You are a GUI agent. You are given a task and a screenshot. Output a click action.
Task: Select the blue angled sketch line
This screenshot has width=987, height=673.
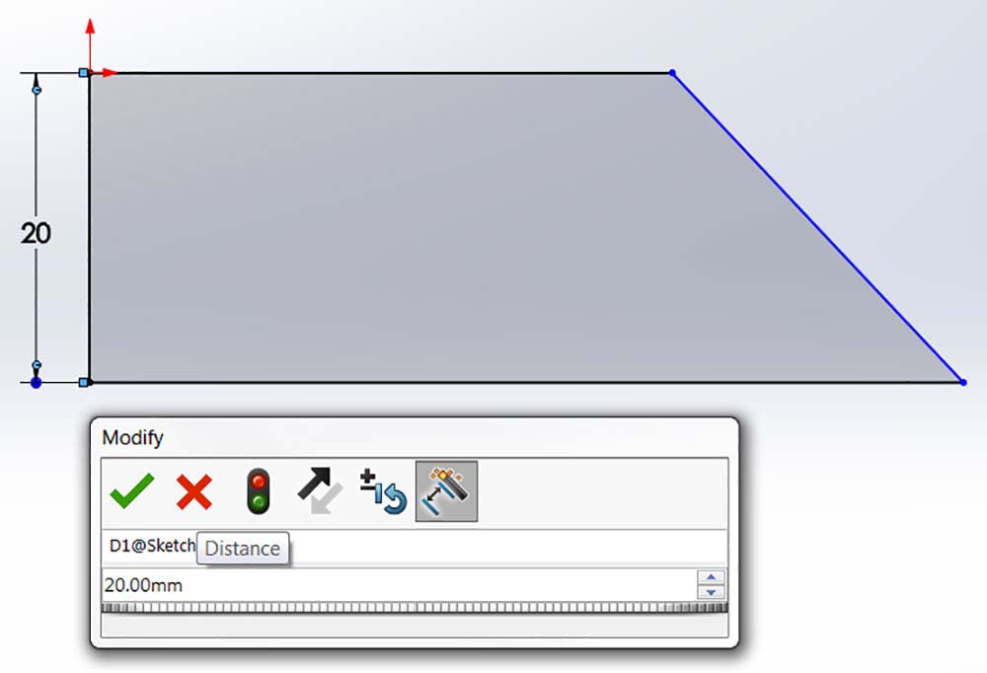coord(817,227)
